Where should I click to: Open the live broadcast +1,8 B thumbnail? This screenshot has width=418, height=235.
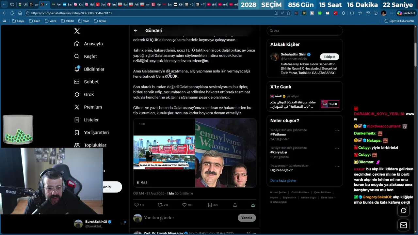tap(330, 104)
